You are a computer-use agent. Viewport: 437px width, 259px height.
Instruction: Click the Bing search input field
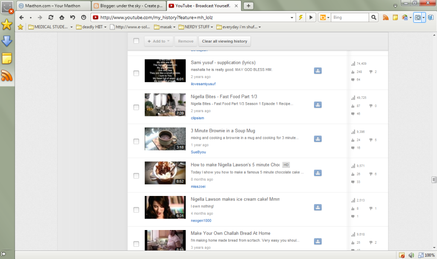click(x=350, y=17)
